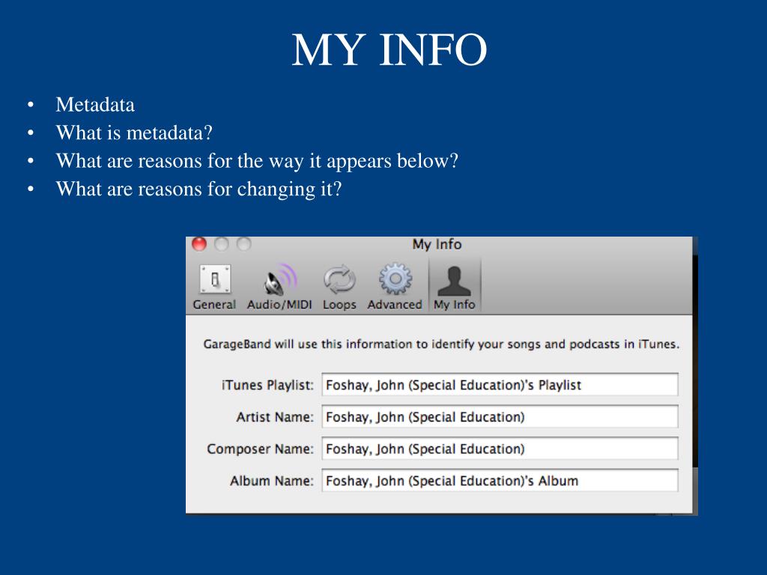Click the minimize button of My Info window
The width and height of the screenshot is (767, 575).
click(222, 244)
